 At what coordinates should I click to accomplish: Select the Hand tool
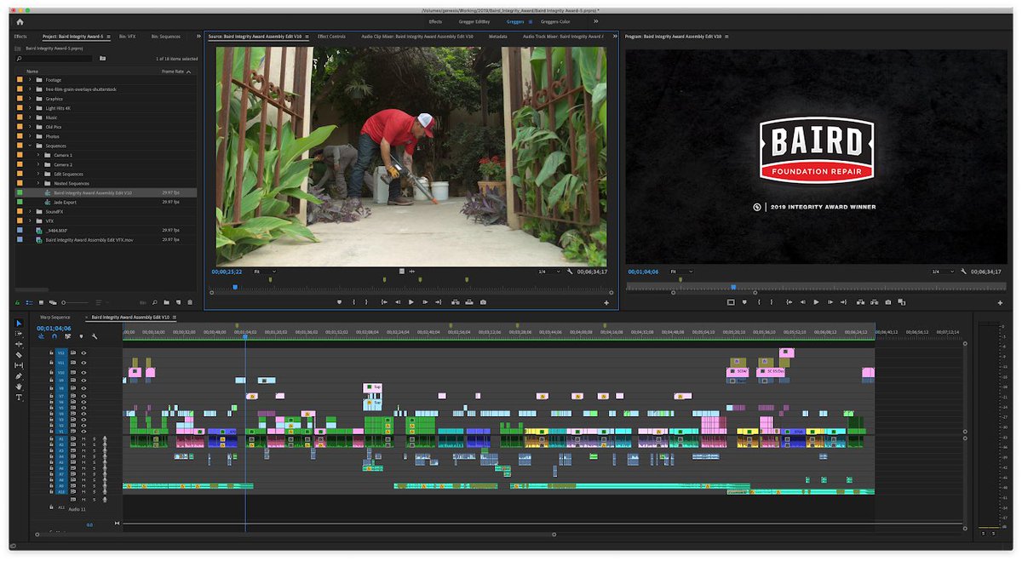(19, 386)
